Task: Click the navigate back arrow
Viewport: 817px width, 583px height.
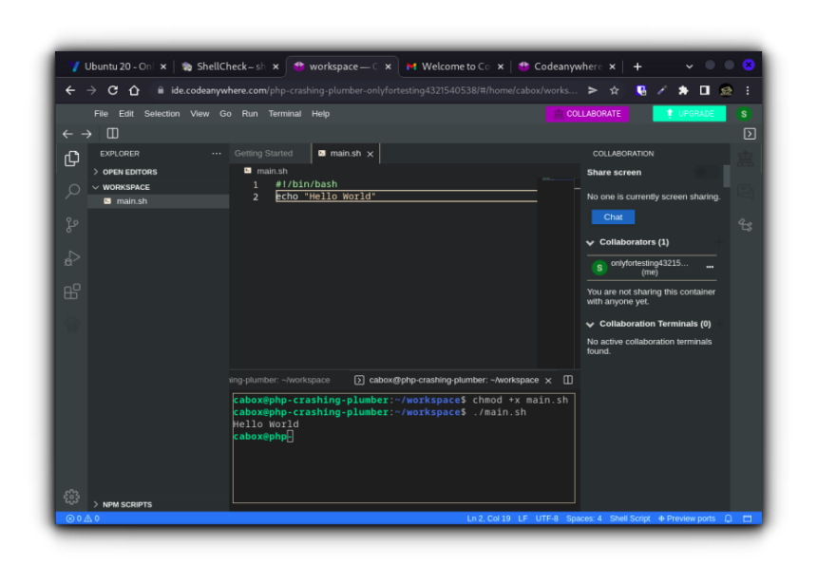Action: coord(66,134)
